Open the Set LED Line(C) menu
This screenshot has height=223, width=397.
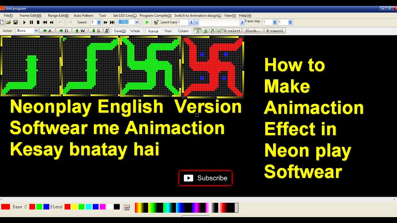click(x=125, y=15)
